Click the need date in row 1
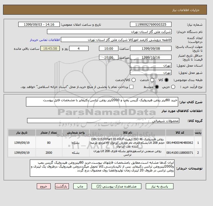Screen dimensions: 213x206 [22, 143]
